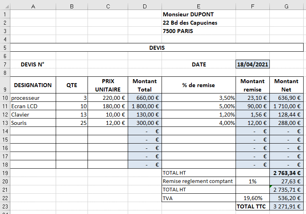Select the 'processeur' designation cell
This screenshot has width=306, height=214.
click(33, 98)
